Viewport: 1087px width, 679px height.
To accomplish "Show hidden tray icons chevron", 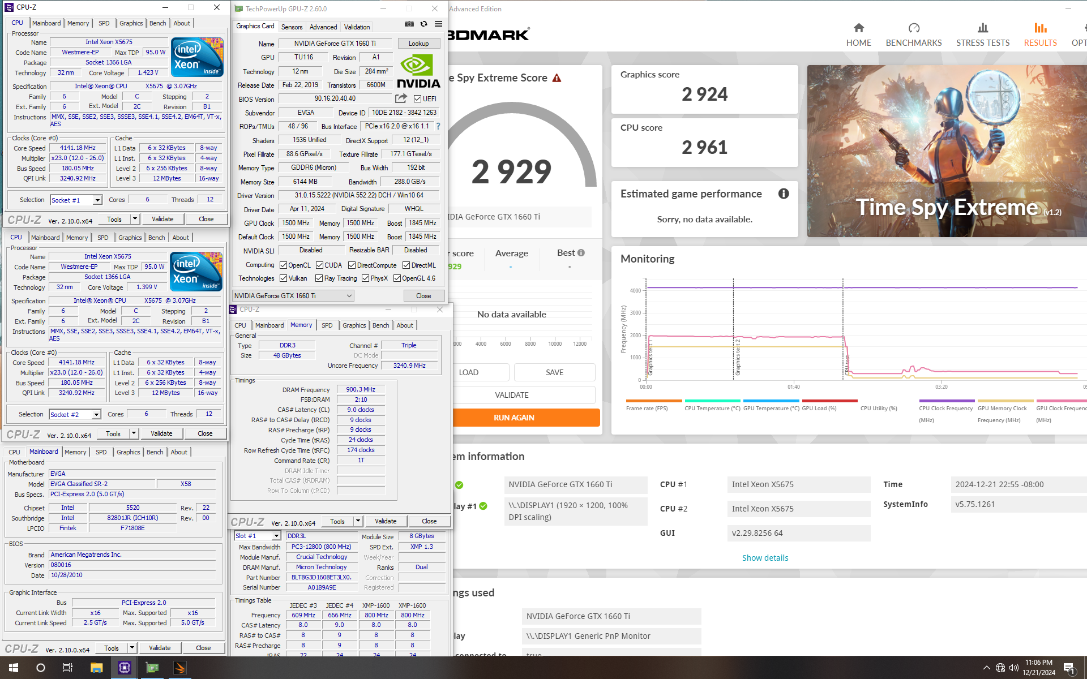I will pos(986,668).
